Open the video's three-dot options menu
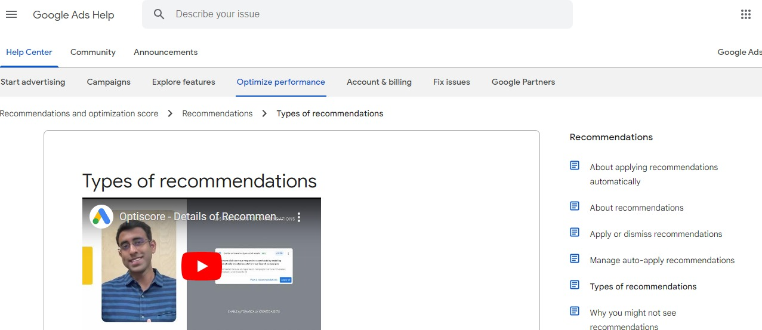 coord(300,217)
